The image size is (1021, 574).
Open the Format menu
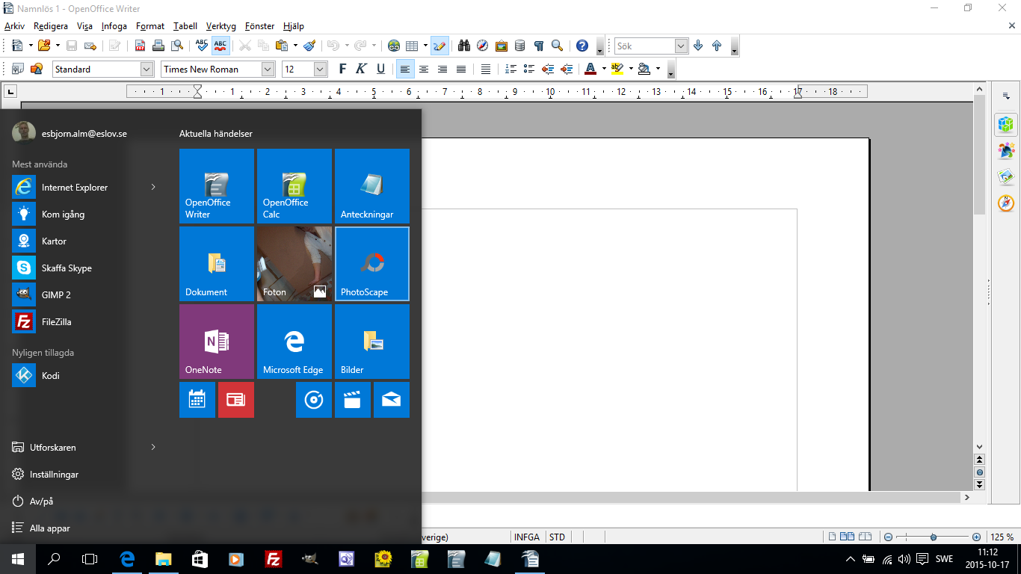[150, 25]
